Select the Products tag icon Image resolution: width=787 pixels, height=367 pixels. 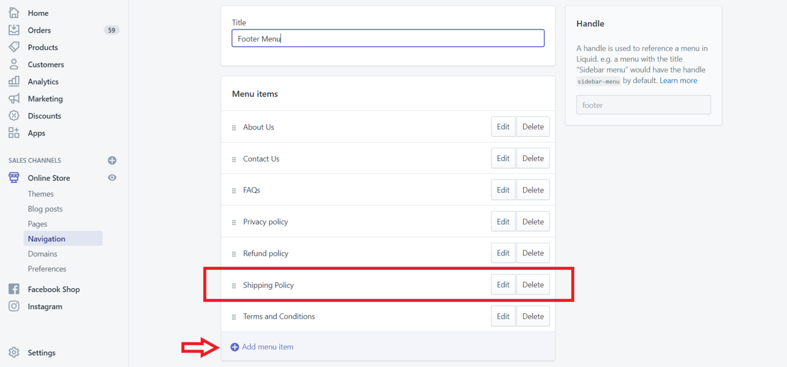pos(14,47)
